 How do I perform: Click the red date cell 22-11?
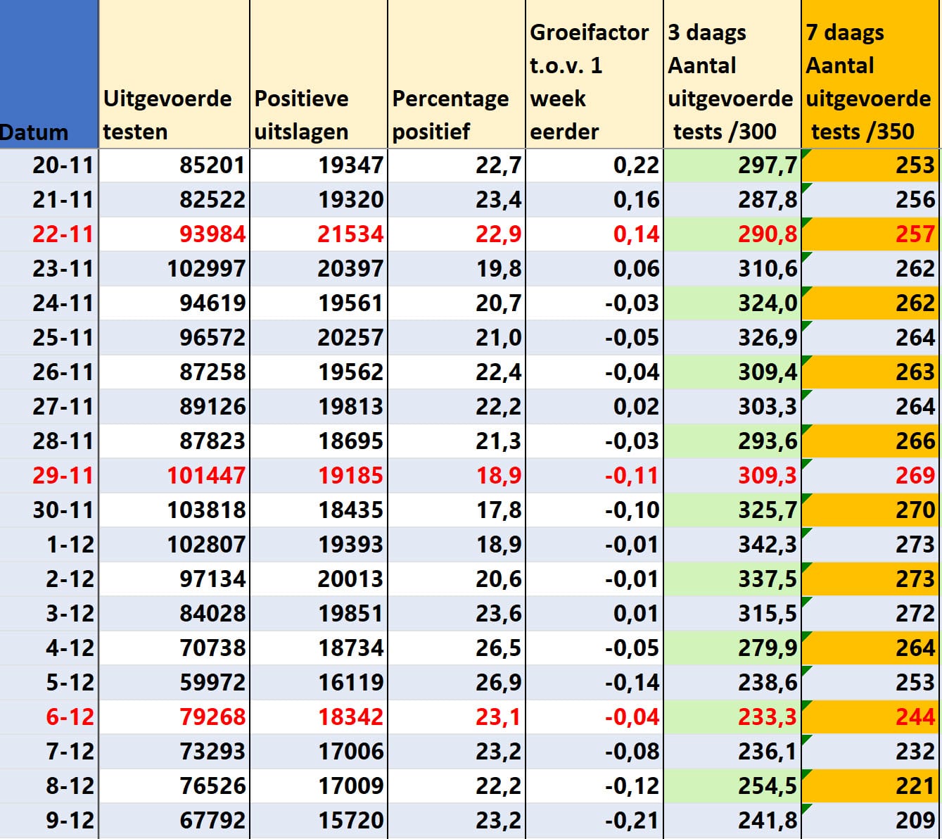tap(49, 234)
